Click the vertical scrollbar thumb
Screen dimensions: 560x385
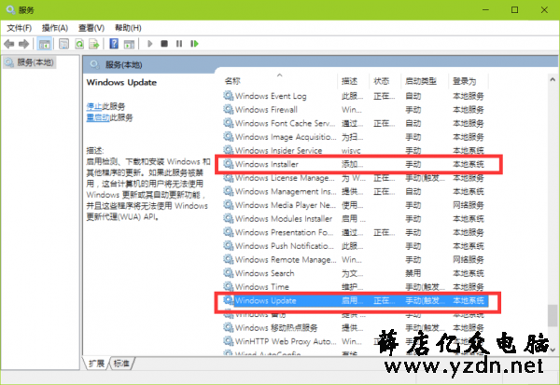tap(553, 315)
